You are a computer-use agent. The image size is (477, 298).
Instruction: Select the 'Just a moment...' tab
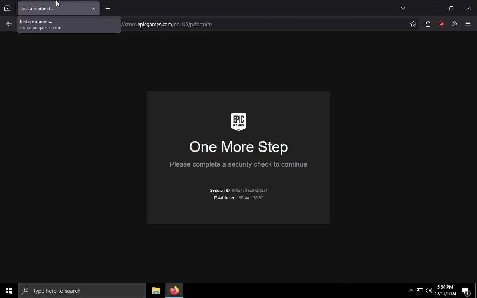pos(59,8)
